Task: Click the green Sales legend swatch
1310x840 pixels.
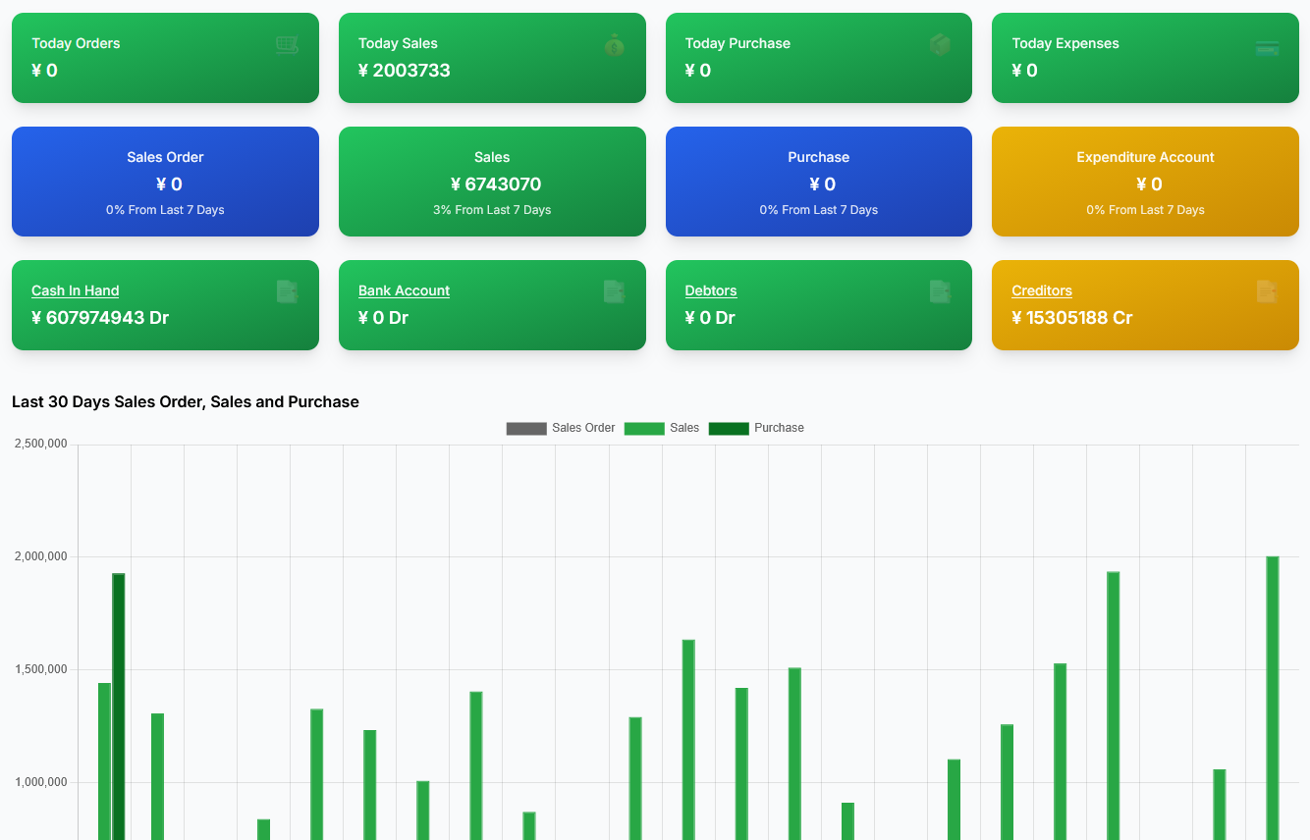Action: click(x=643, y=428)
